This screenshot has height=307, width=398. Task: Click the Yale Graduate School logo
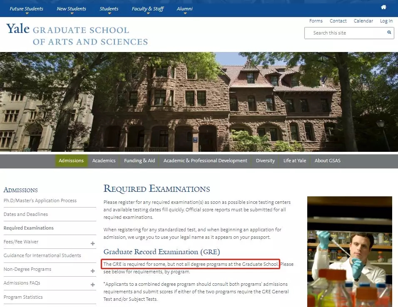pos(77,35)
